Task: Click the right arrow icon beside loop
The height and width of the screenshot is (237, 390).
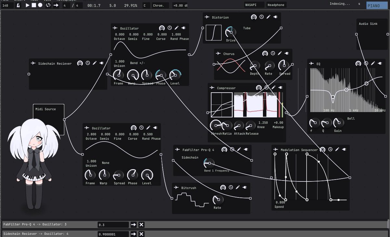Action: tap(56, 5)
